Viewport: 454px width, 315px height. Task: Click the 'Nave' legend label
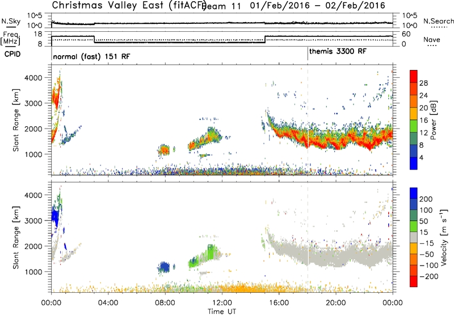[431, 39]
